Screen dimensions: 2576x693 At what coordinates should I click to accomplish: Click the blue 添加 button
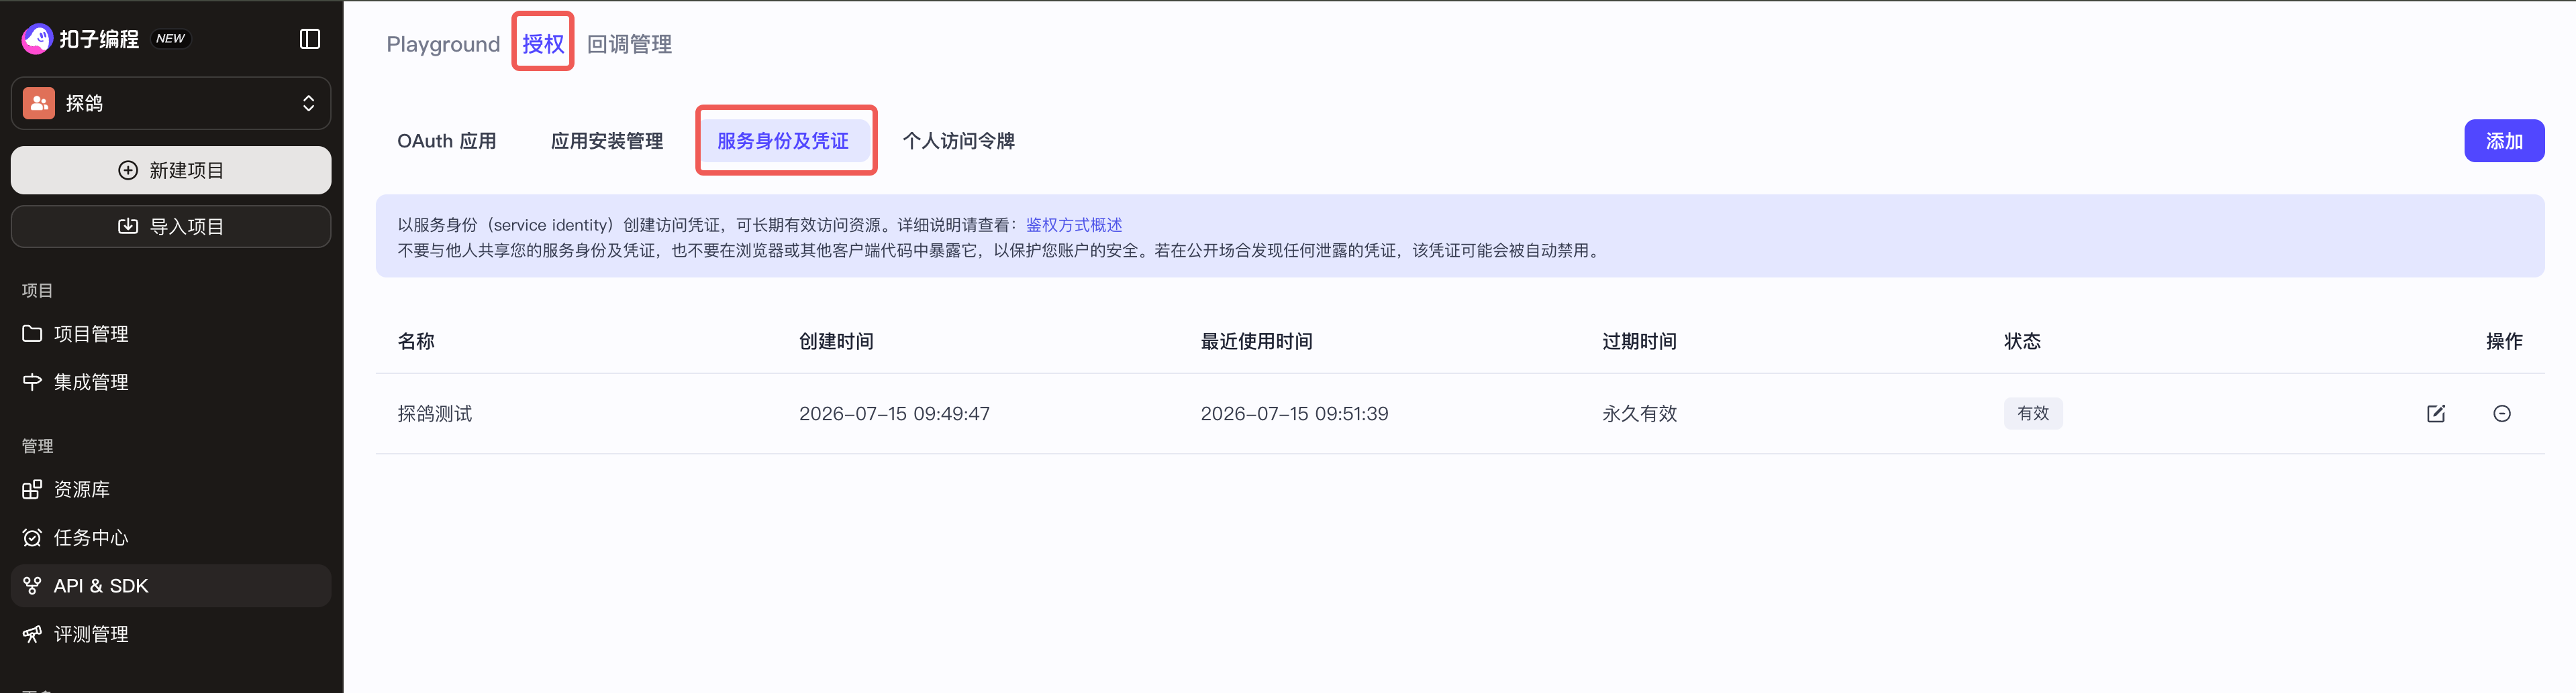(2504, 141)
